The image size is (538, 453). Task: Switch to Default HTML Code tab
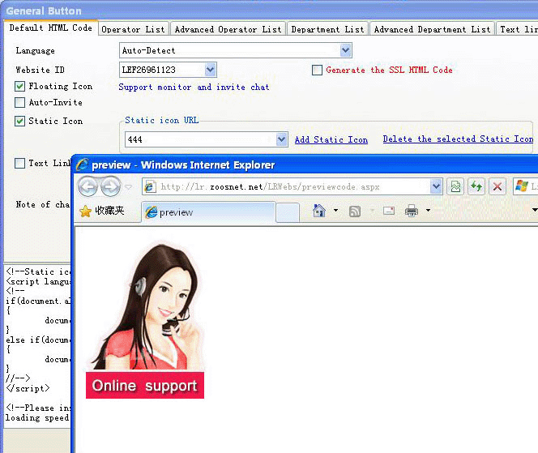click(x=51, y=28)
